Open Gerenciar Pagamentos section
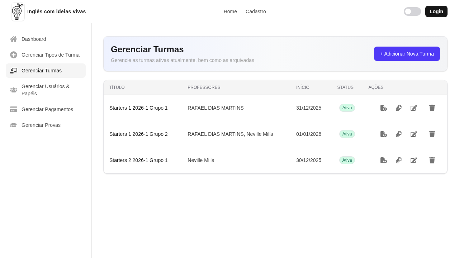 point(46,109)
